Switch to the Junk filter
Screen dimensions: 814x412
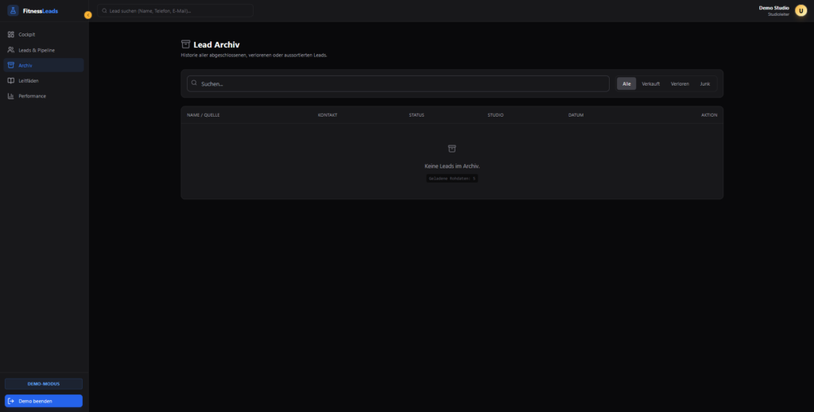pyautogui.click(x=705, y=83)
